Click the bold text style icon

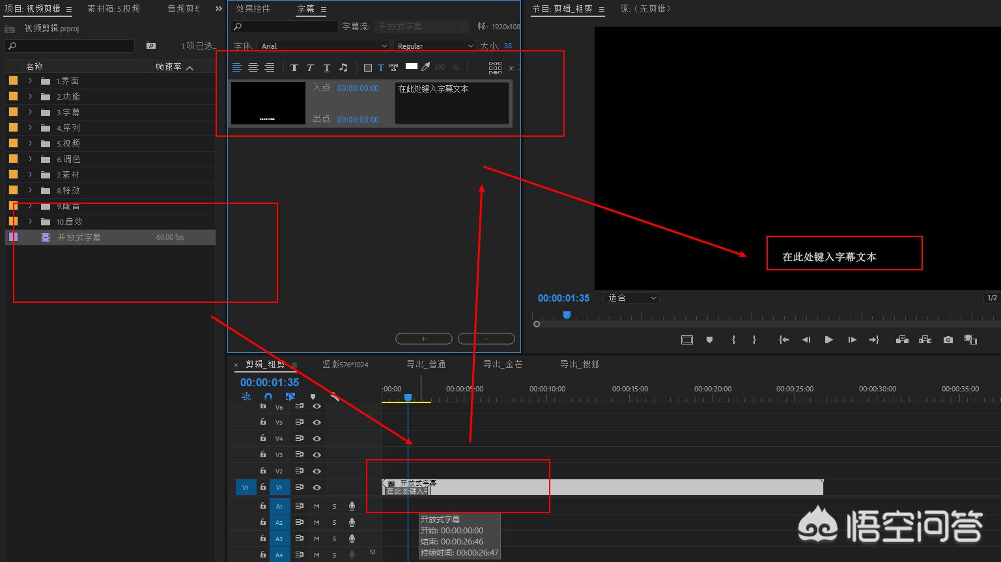pyautogui.click(x=294, y=68)
